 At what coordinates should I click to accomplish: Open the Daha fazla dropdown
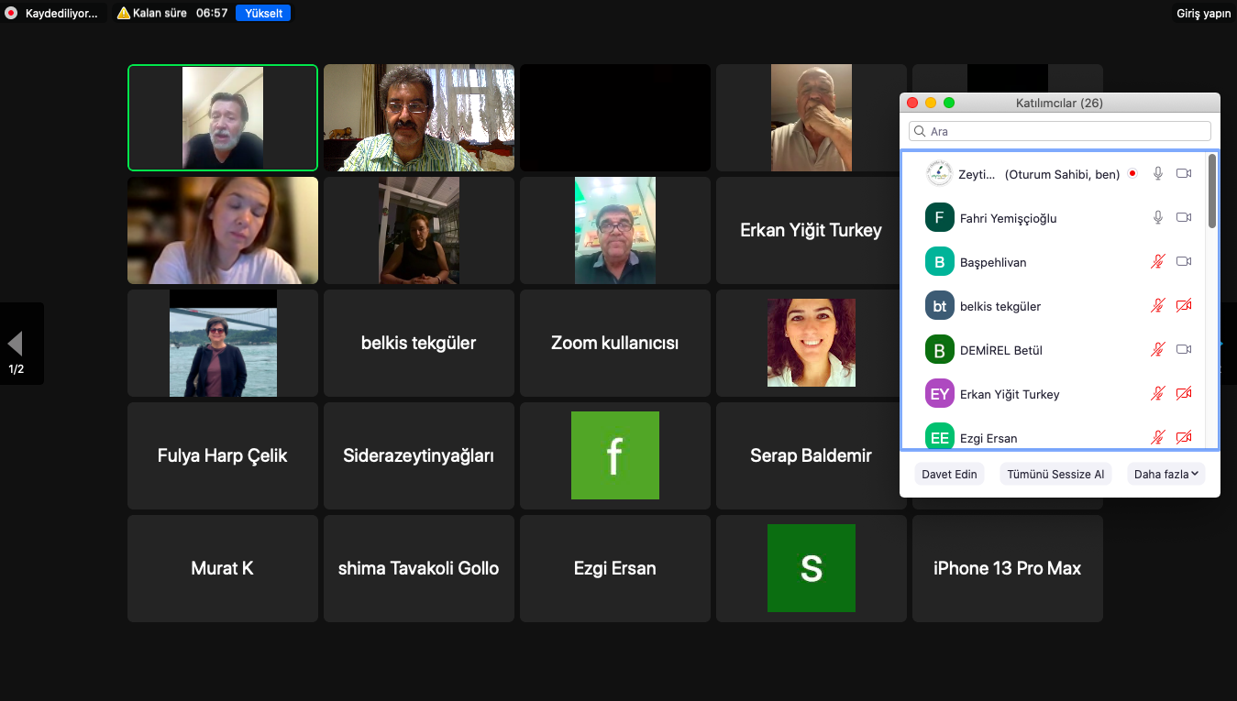(x=1166, y=474)
